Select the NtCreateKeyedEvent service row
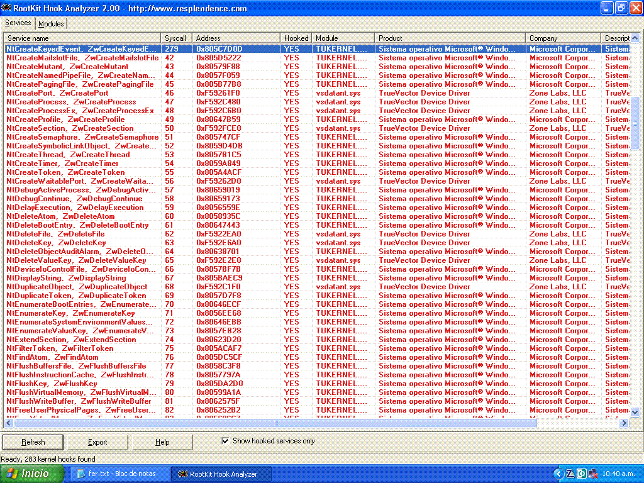The height and width of the screenshot is (483, 644). coord(317,49)
